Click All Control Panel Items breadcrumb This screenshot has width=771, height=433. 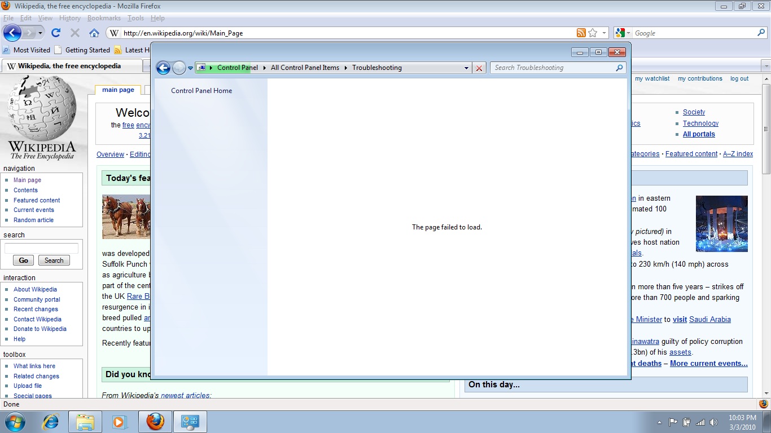pos(305,68)
